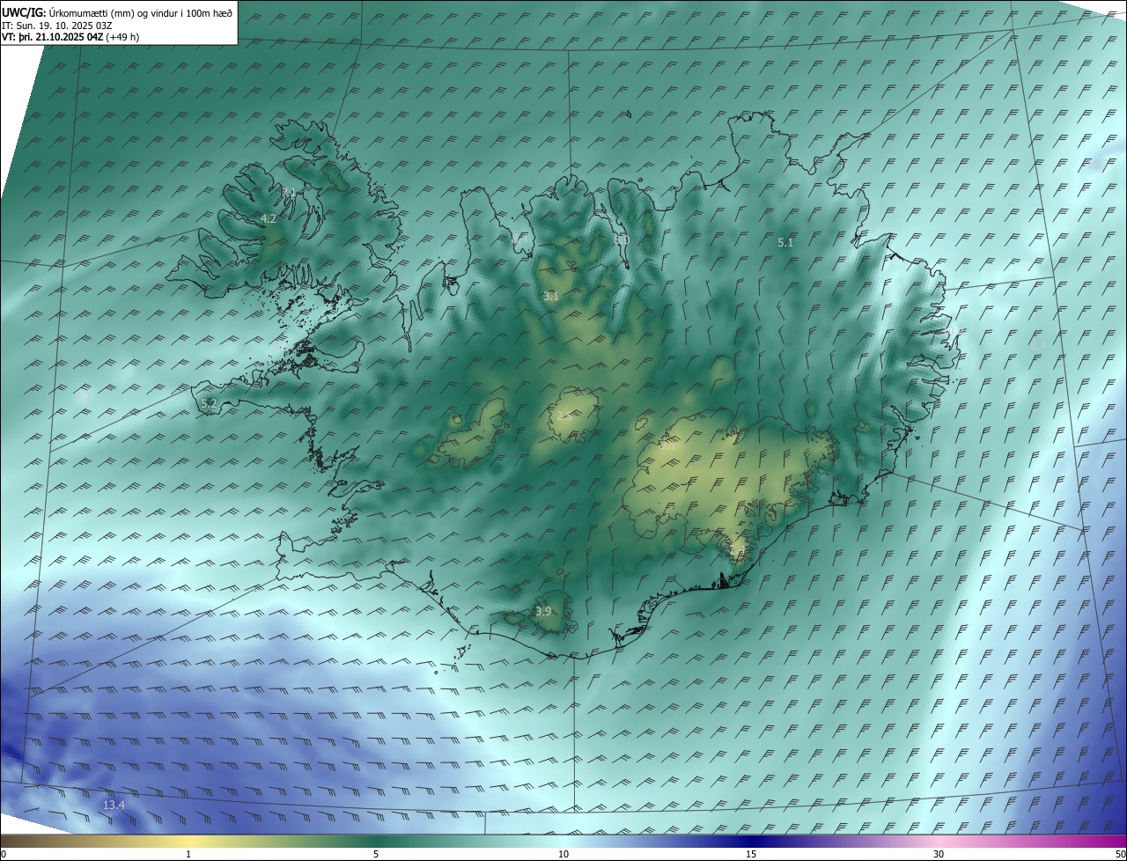Click the "50" label on the color scale
Image resolution: width=1127 pixels, height=861 pixels.
pyautogui.click(x=1120, y=854)
